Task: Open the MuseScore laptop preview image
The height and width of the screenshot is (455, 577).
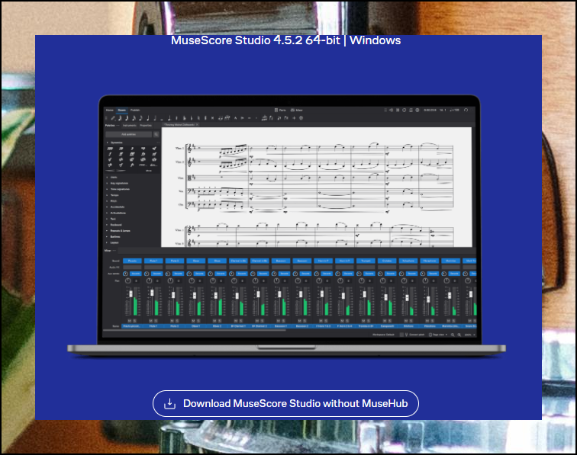Action: pos(287,226)
